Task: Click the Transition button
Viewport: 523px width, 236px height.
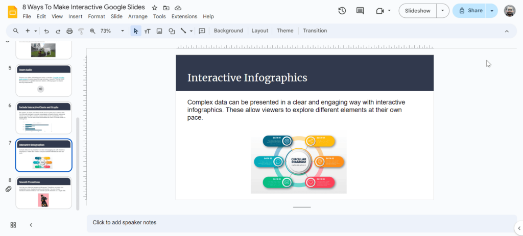Action: (315, 31)
